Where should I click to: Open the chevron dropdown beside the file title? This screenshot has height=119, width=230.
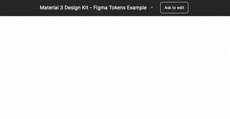click(152, 8)
